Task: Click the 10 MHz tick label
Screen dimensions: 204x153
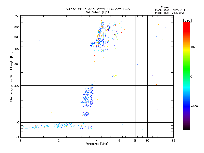Action: point(147,141)
